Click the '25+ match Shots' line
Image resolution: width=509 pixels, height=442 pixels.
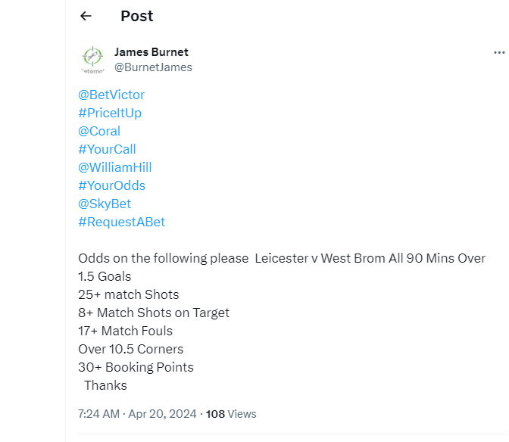coord(128,294)
